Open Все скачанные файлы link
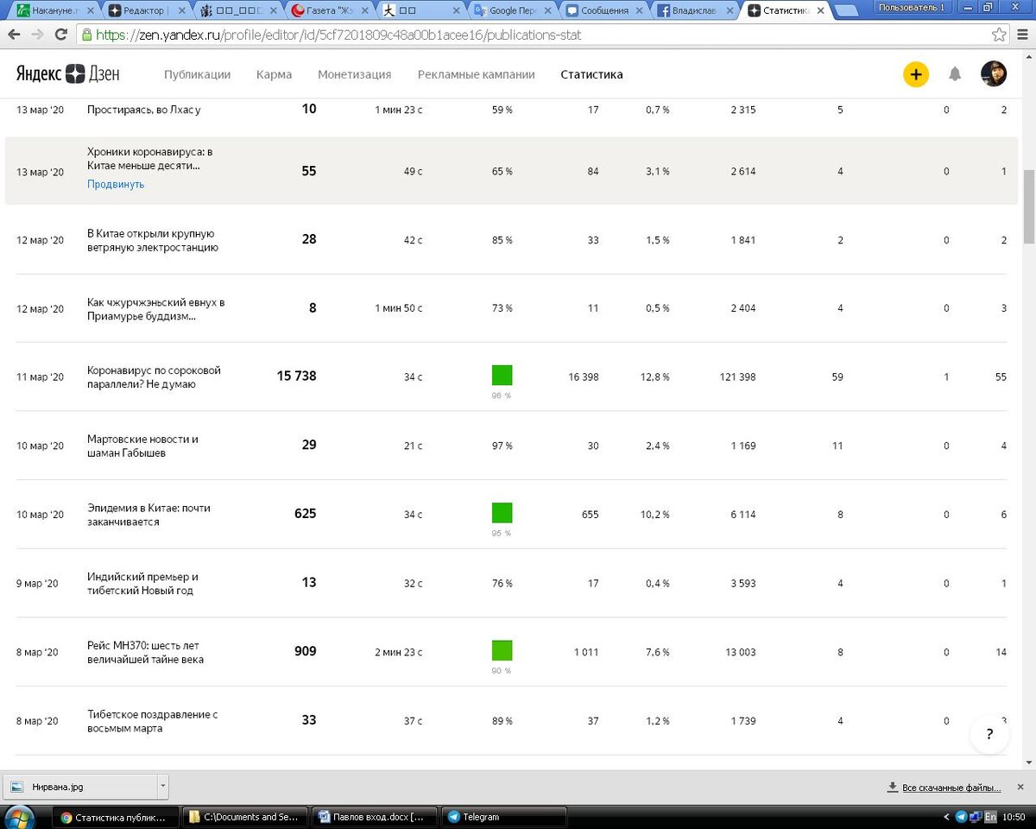 [x=951, y=788]
